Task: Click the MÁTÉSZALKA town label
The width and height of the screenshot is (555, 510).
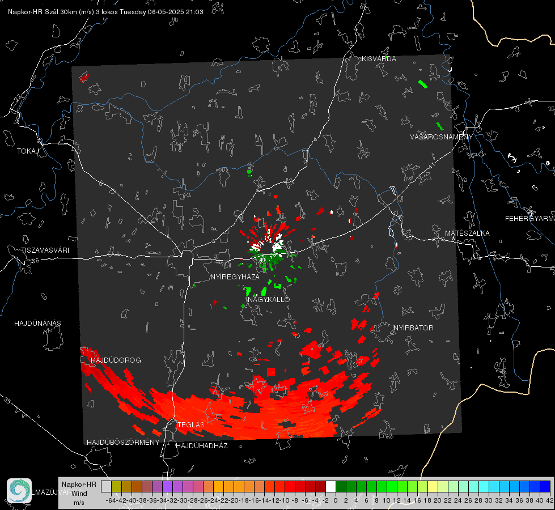Action: (x=467, y=233)
